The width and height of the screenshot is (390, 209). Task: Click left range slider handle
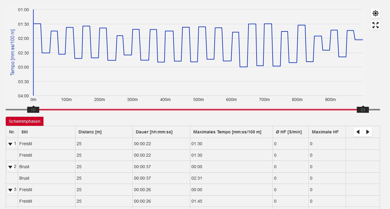(33, 109)
